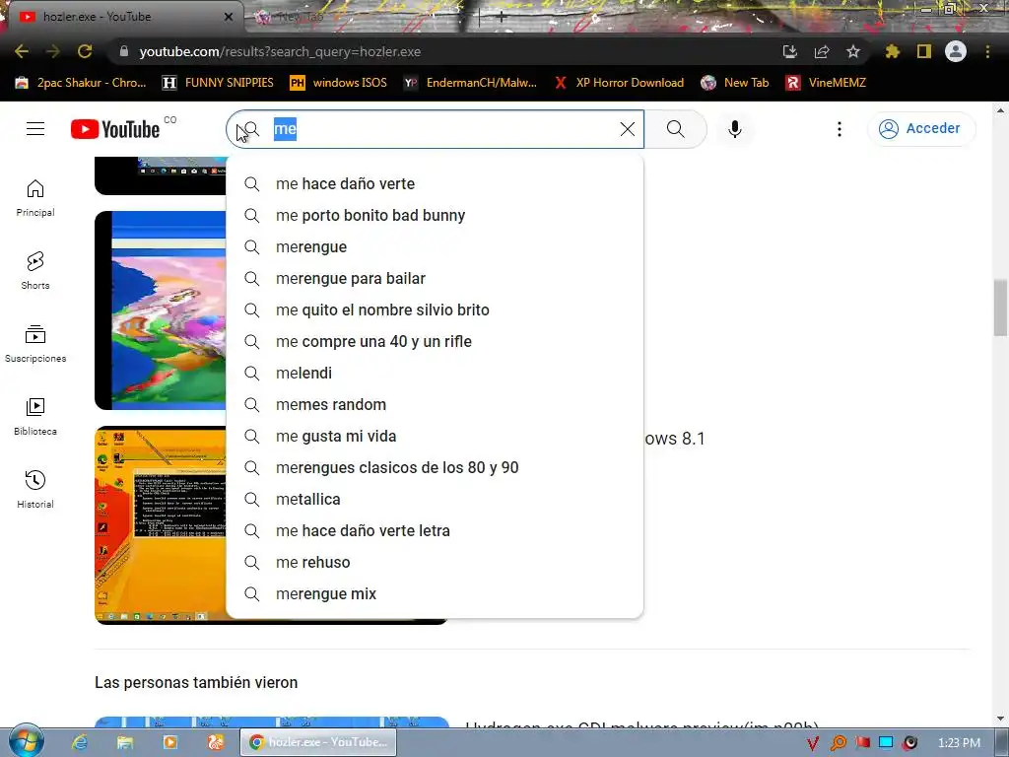Open the orange desktop video thumbnail
This screenshot has width=1009, height=757.
(161, 524)
